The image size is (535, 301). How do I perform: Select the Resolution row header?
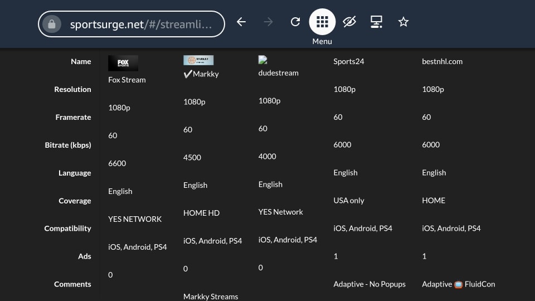pyautogui.click(x=72, y=89)
